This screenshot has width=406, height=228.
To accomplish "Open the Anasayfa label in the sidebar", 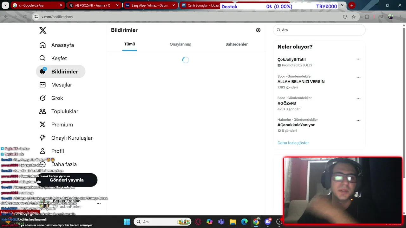I will (x=62, y=45).
